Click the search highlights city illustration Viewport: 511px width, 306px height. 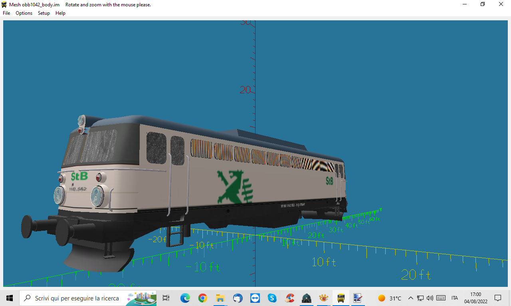point(141,298)
